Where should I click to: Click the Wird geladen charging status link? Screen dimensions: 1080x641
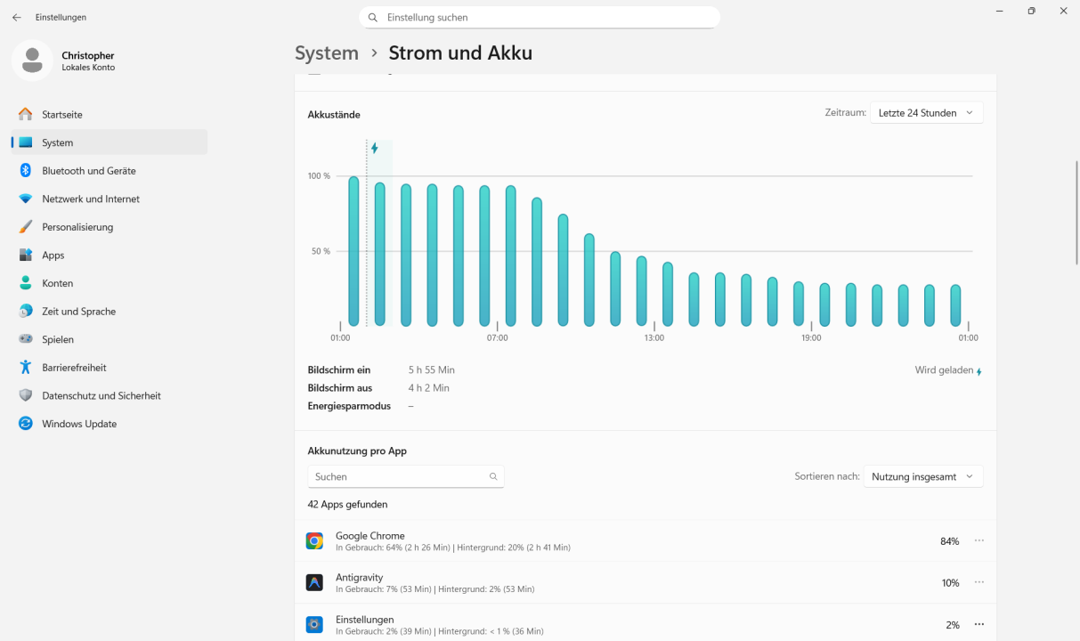(946, 369)
